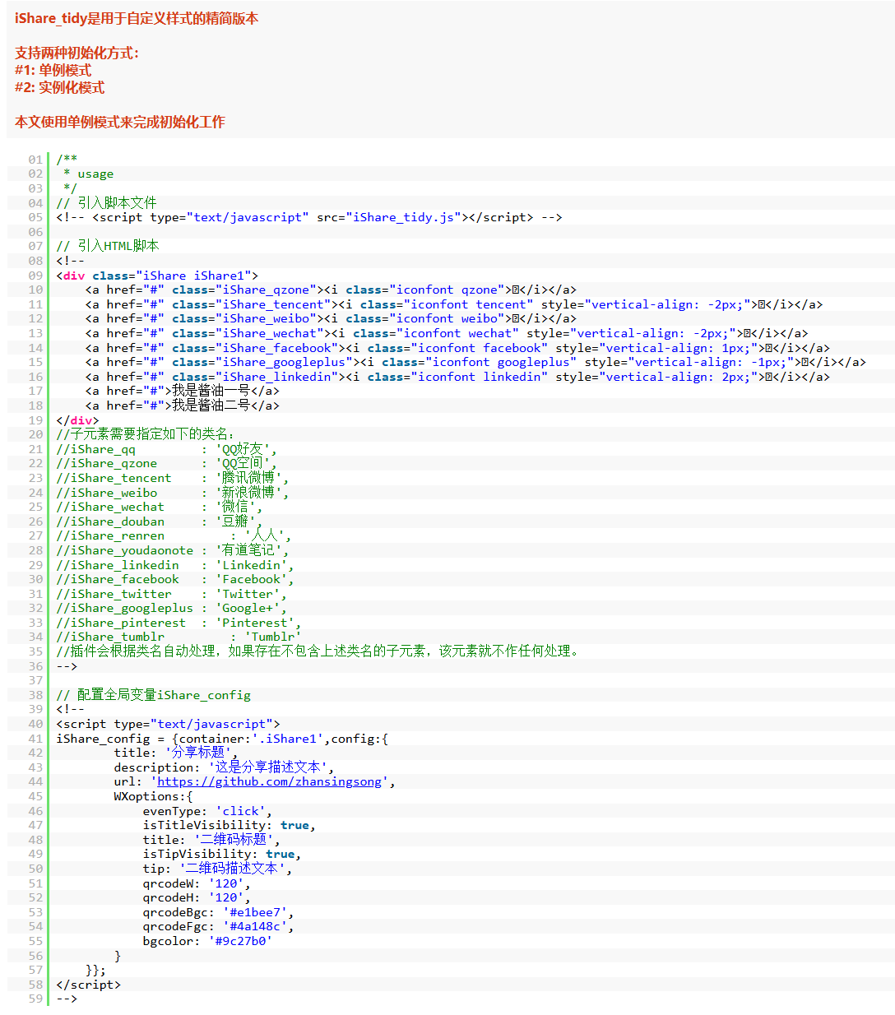Click the 'qrcodeW' line

(x=197, y=883)
